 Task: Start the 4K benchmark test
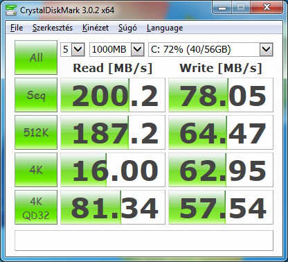point(36,170)
